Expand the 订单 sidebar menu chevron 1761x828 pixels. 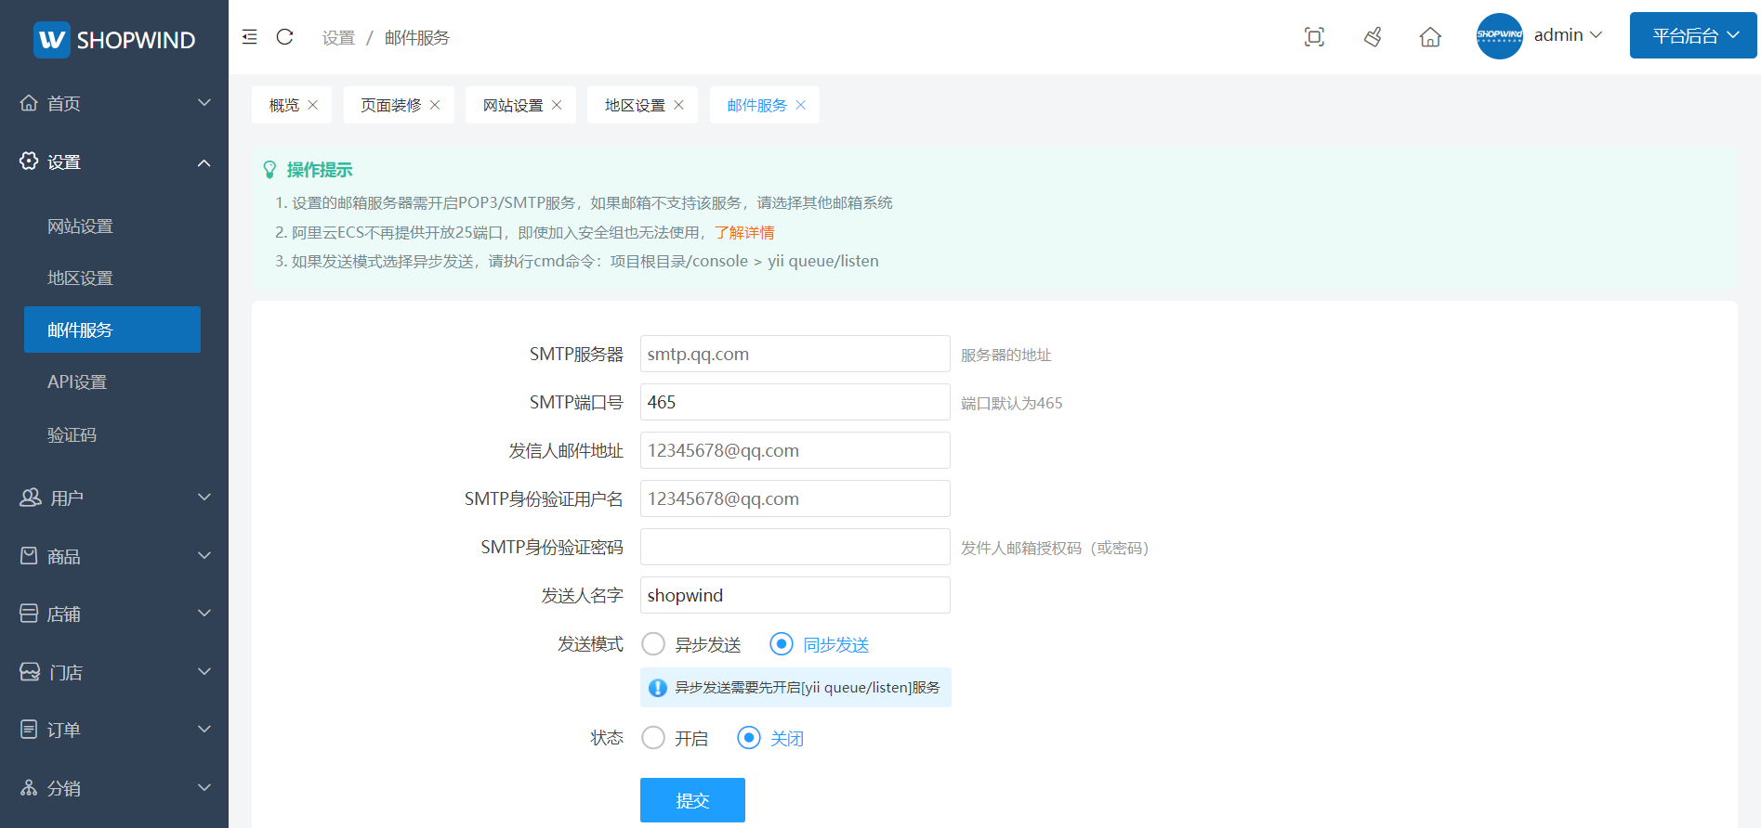click(204, 730)
